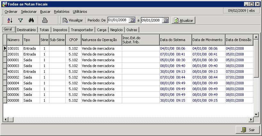Open the start date calendar picker
The width and height of the screenshot is (262, 136).
[132, 20]
